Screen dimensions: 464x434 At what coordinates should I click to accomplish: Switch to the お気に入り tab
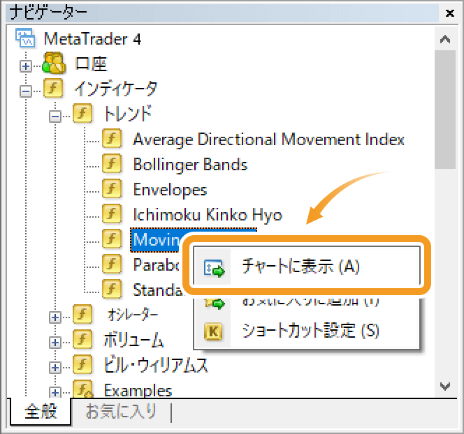[x=121, y=411]
